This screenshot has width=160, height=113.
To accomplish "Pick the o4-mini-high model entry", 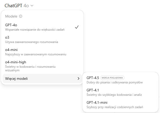I will coord(42,66).
